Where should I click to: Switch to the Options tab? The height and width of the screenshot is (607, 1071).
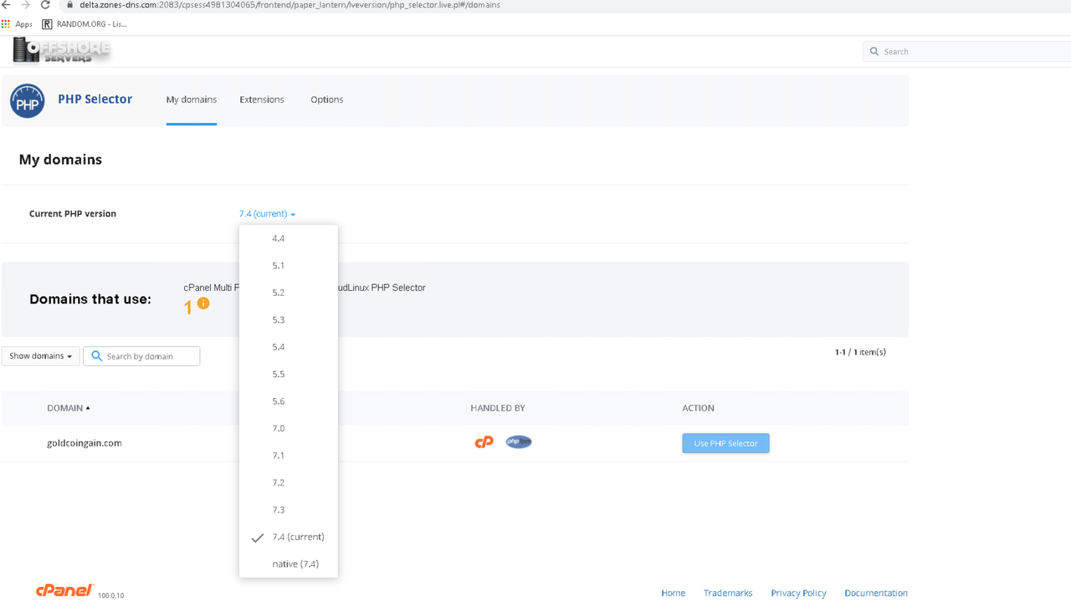pyautogui.click(x=326, y=99)
